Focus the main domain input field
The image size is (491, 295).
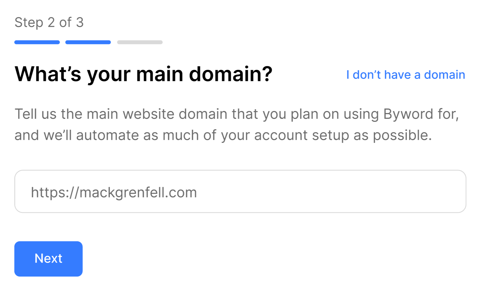(240, 192)
